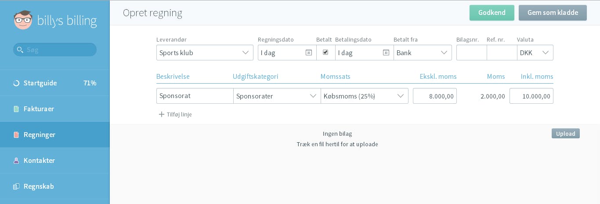Click the Fakturaer document icon
This screenshot has height=204, width=600.
[16, 109]
